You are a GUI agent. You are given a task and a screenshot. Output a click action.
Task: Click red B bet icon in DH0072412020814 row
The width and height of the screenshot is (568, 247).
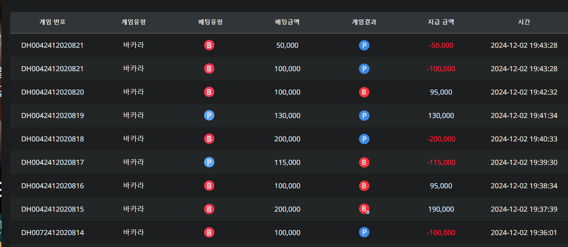(x=209, y=232)
